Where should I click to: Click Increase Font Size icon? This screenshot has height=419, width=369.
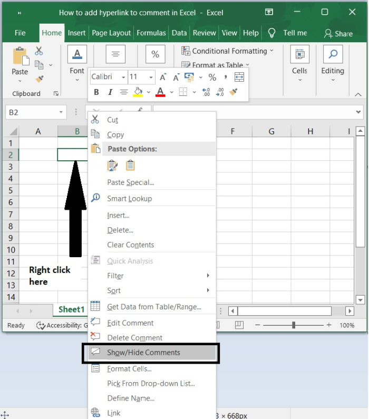163,77
